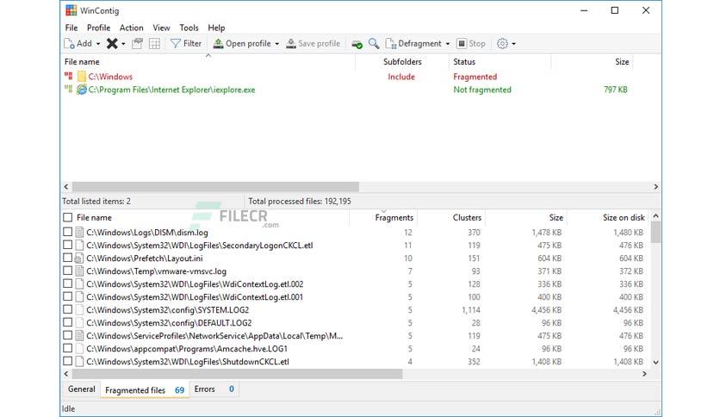Switch to the General tab

81,389
